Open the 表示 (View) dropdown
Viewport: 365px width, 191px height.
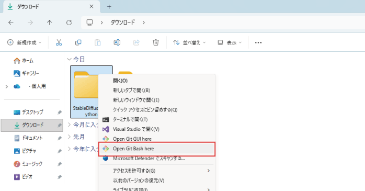click(230, 42)
